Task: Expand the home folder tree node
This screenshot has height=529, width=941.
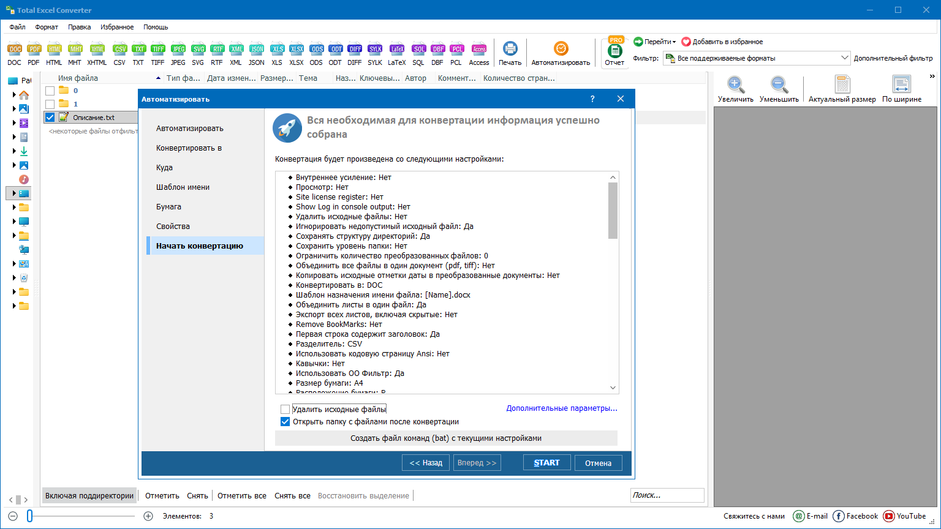Action: (14, 95)
